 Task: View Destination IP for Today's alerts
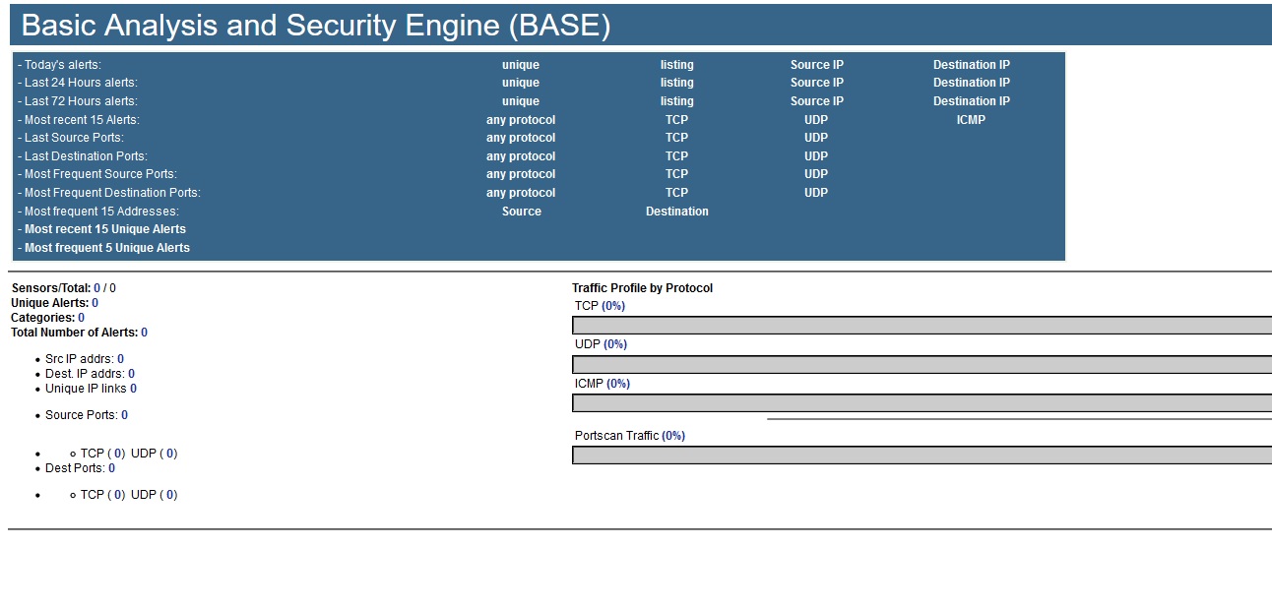(972, 65)
